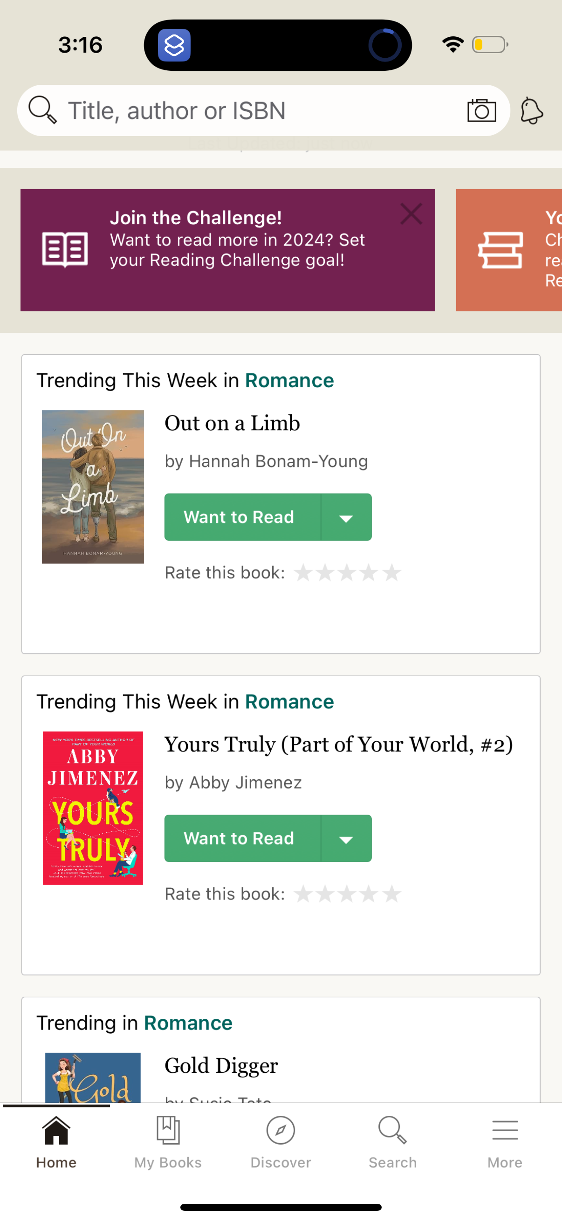The width and height of the screenshot is (562, 1222).
Task: View the Trending in Romance section heading
Action: coord(134,1022)
